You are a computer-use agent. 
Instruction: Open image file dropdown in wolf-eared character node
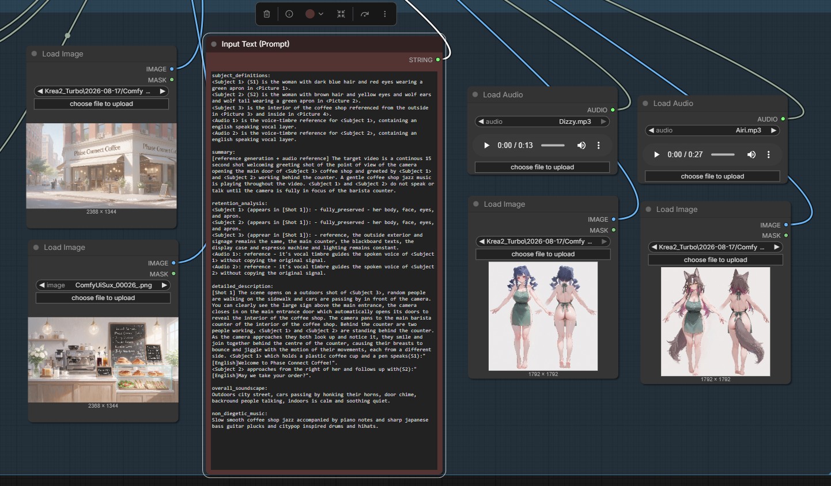pyautogui.click(x=716, y=247)
